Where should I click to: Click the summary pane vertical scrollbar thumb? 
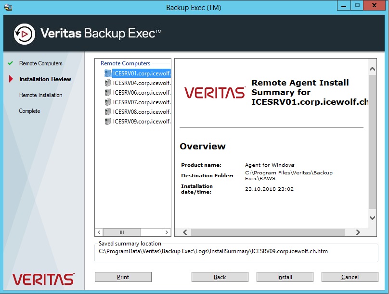pyautogui.click(x=372, y=142)
